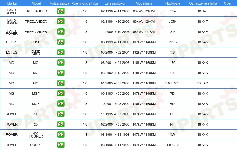Viewport: 237px width, 150px height.
Task: Select the fuel type icon in the Rover 200 row
Action: 61,114
